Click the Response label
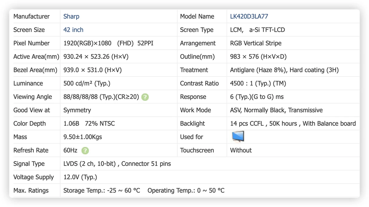Viewport: 369px width, 207px height. tap(193, 97)
